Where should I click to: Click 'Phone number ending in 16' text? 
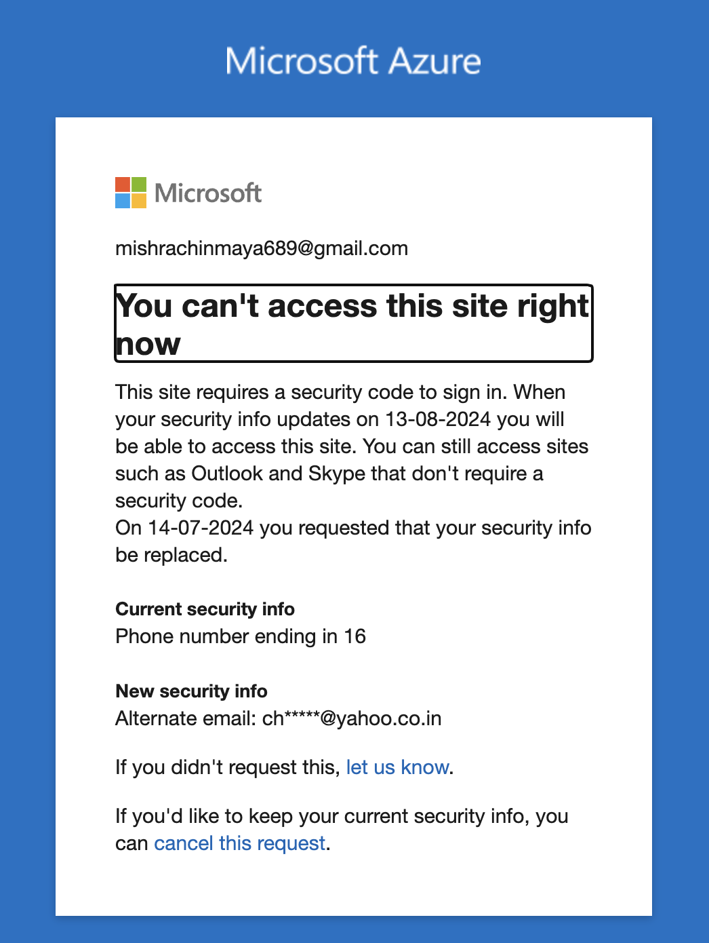pyautogui.click(x=241, y=636)
